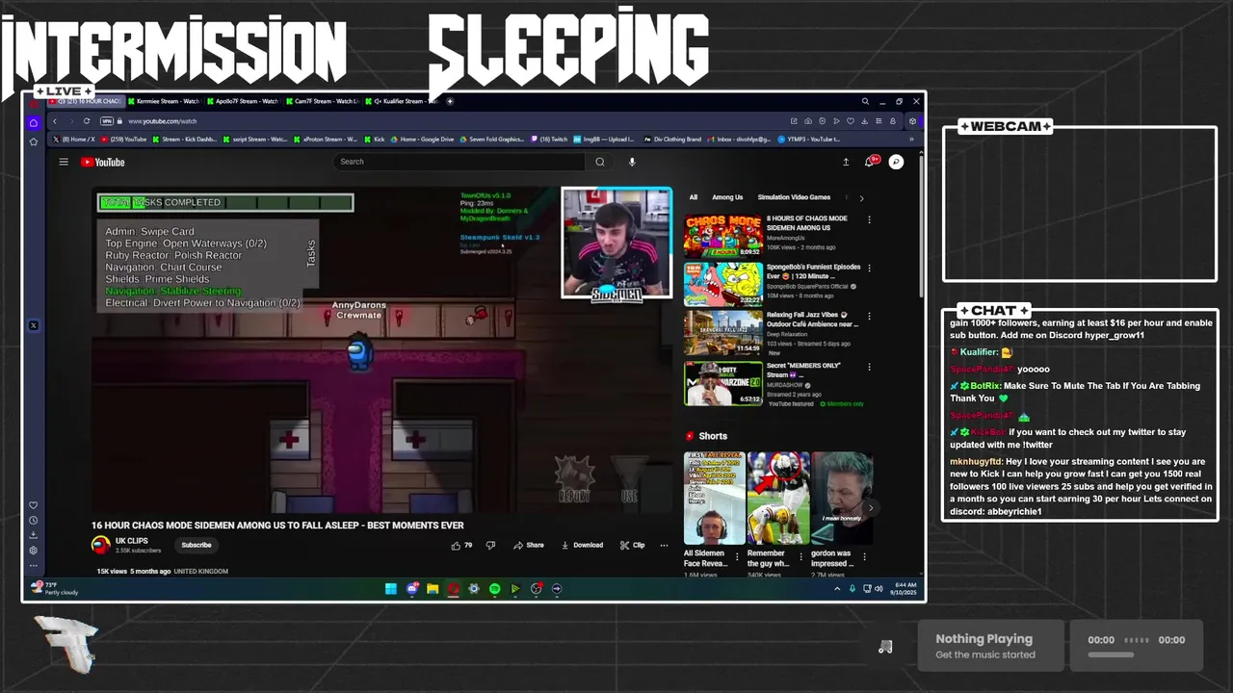Image resolution: width=1233 pixels, height=693 pixels.
Task: Open more actions ellipsis below the video
Action: (664, 545)
